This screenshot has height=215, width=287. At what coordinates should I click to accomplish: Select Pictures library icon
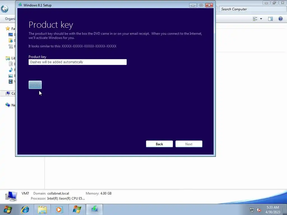point(11,76)
